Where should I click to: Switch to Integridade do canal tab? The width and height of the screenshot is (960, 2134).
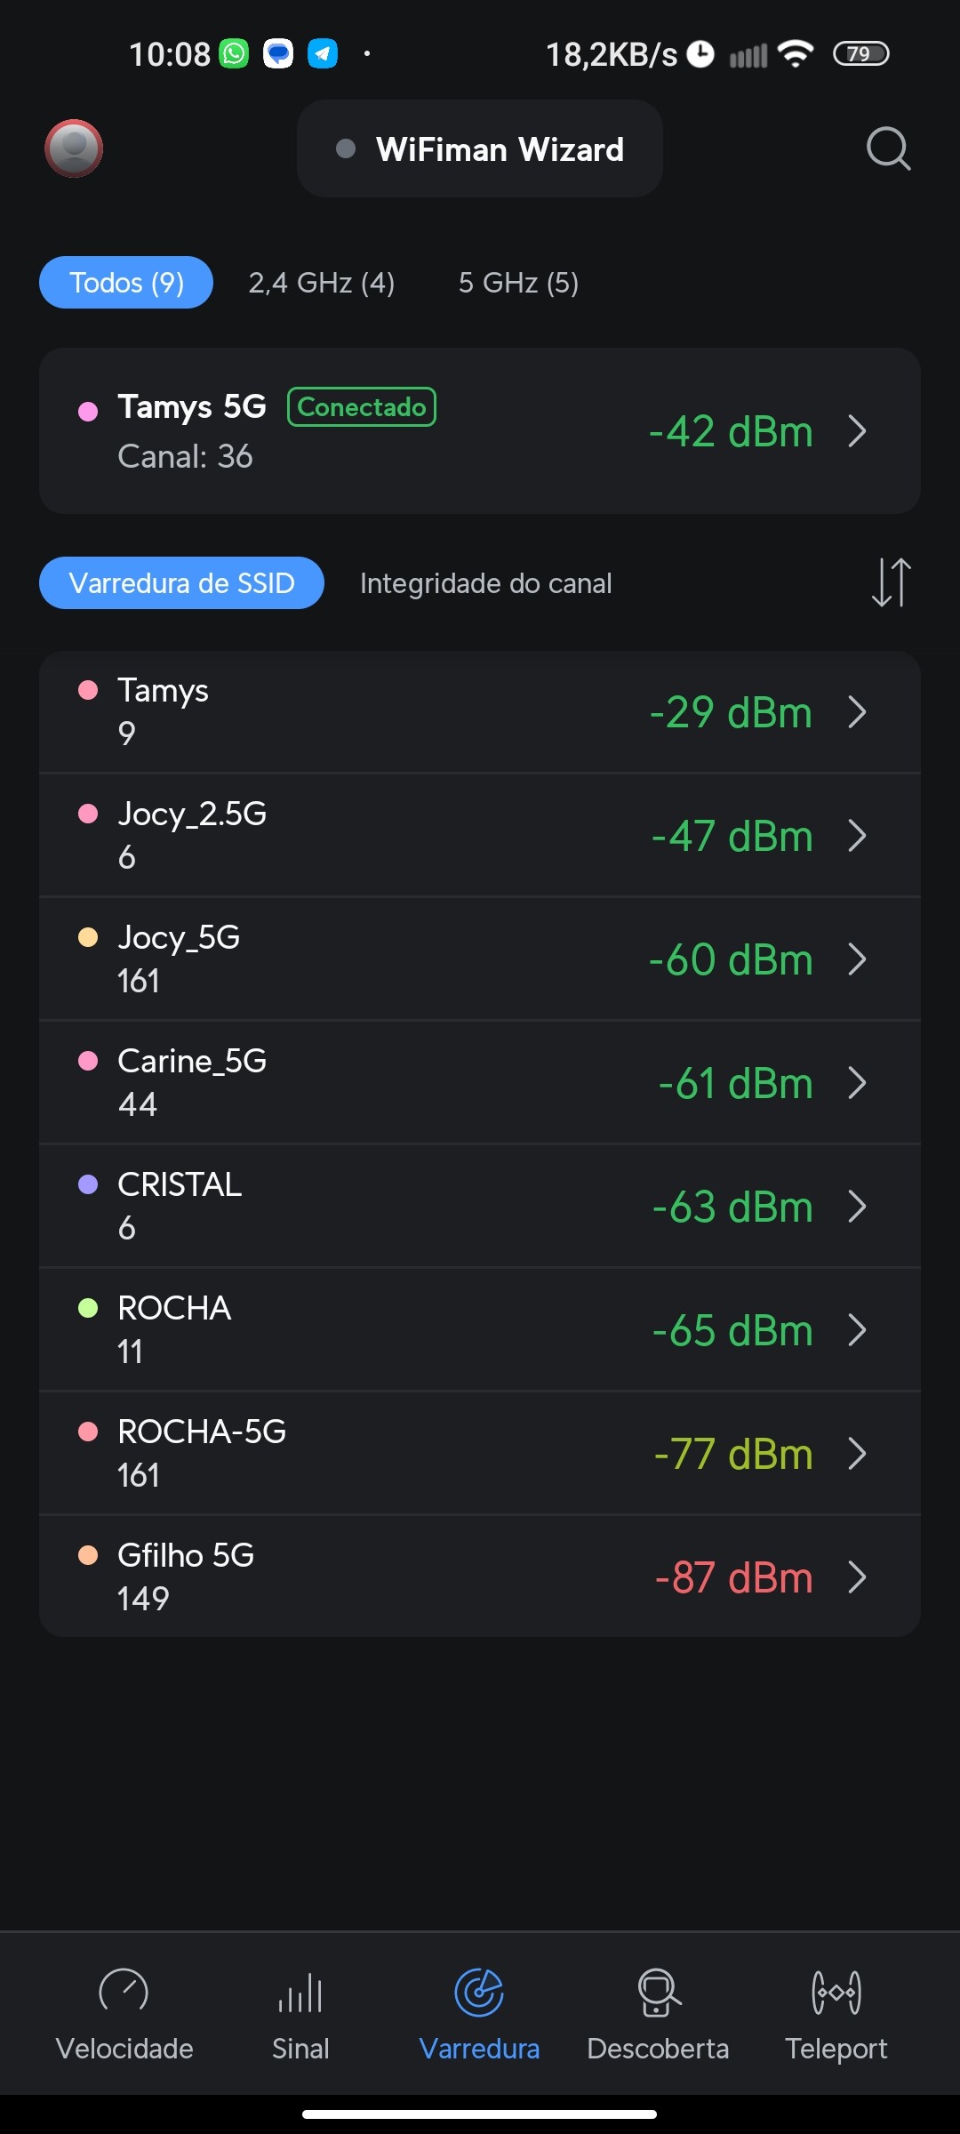click(x=485, y=583)
